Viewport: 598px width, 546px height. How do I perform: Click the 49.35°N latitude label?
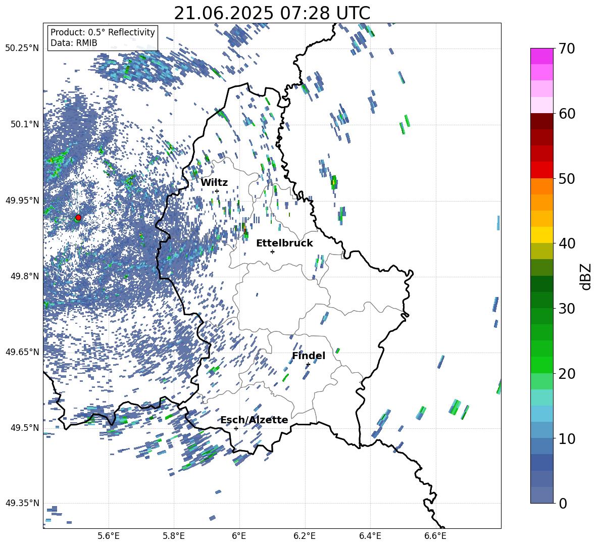click(22, 503)
